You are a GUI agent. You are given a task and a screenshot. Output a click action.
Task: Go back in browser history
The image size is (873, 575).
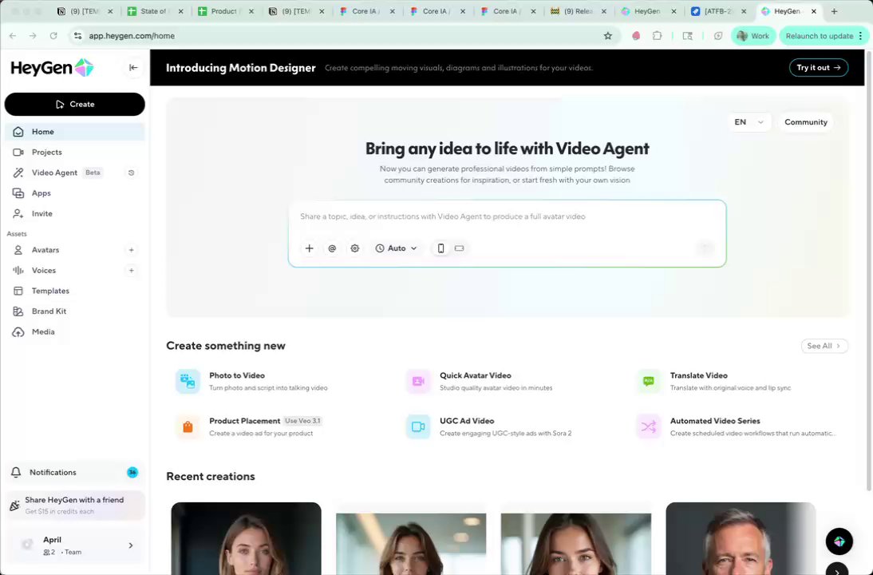coord(13,36)
